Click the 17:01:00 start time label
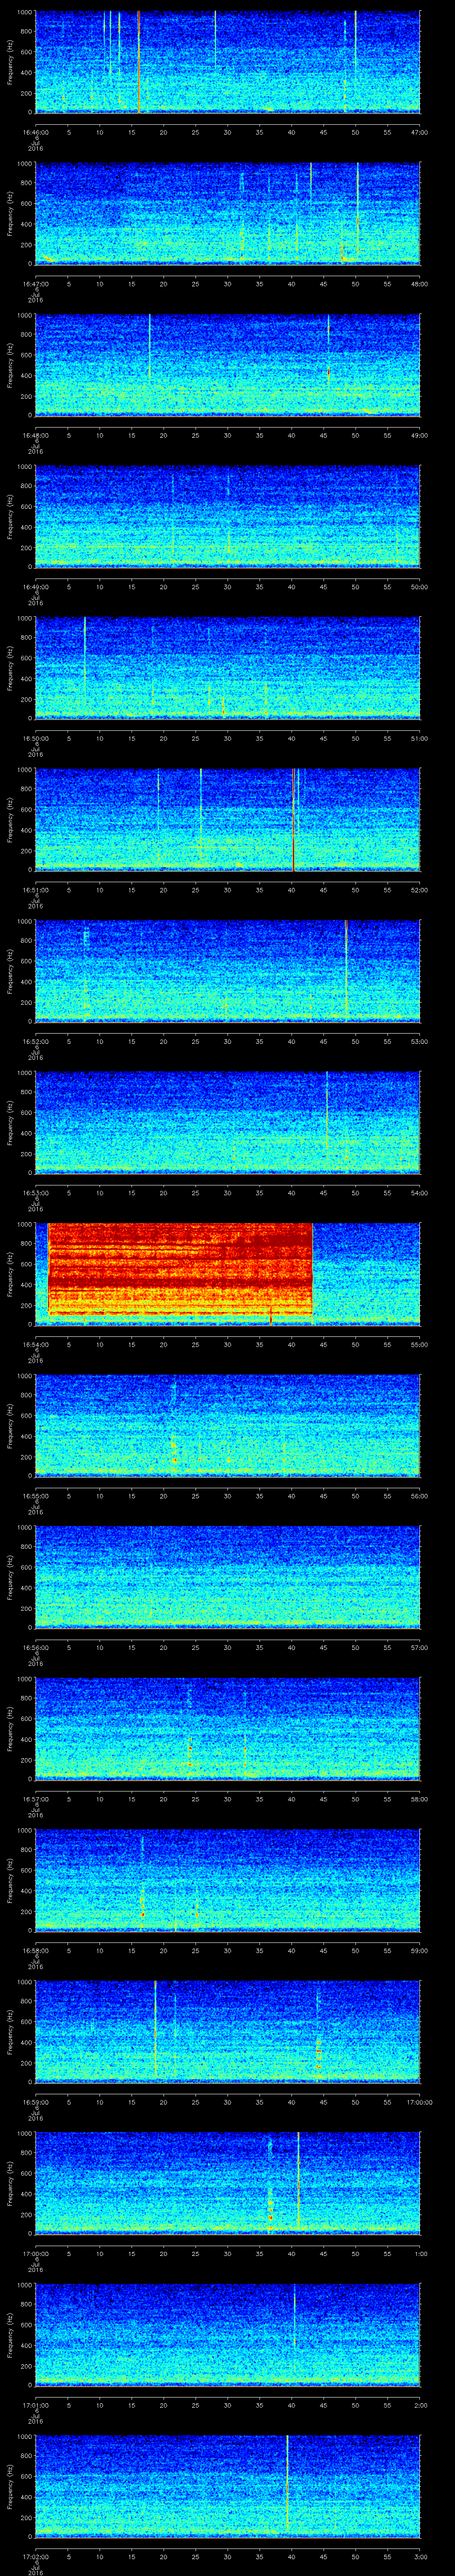 click(x=35, y=2405)
